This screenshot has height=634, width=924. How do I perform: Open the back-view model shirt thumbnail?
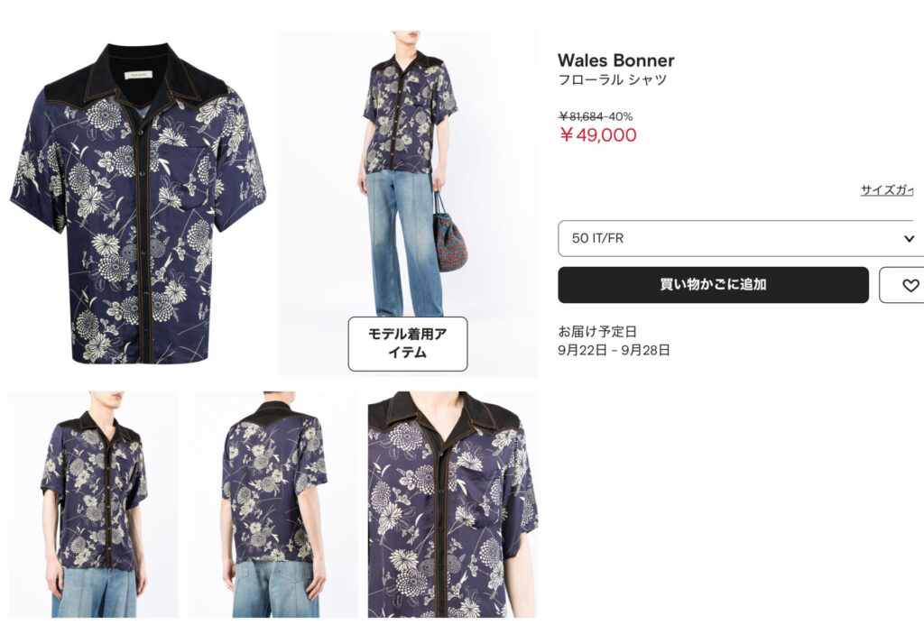pyautogui.click(x=273, y=504)
